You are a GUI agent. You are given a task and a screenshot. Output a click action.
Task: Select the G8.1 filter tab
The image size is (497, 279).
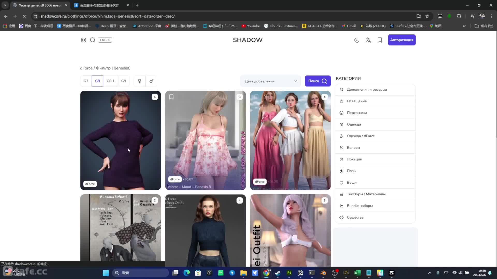[x=111, y=81]
